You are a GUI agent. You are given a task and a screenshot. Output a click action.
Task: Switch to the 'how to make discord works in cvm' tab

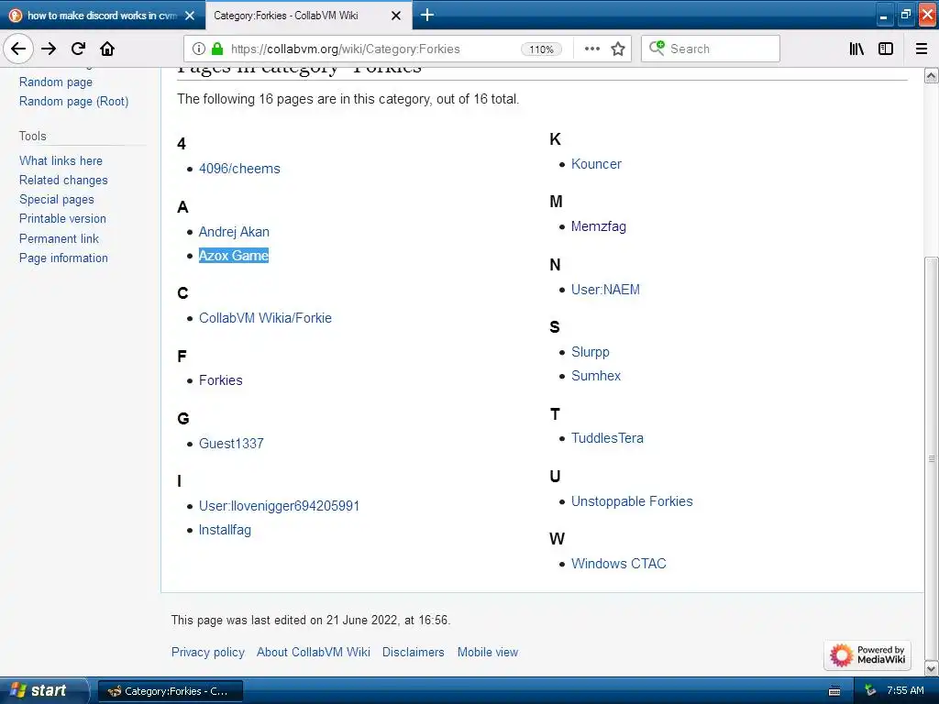point(103,16)
